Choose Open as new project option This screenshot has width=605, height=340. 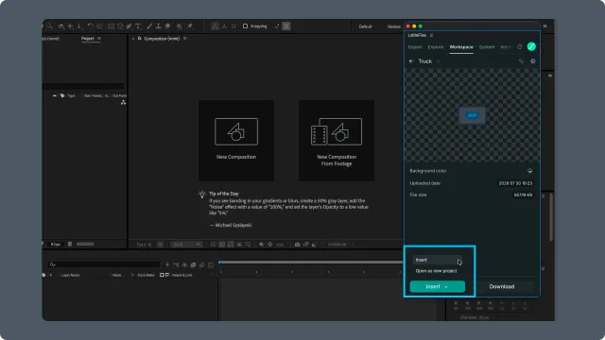point(436,271)
